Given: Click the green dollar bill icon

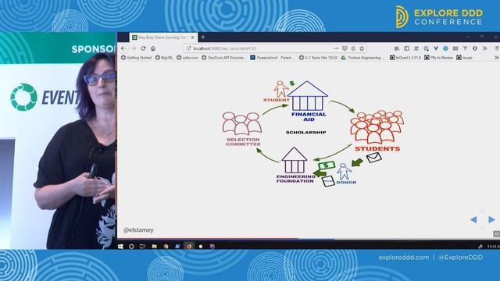Looking at the screenshot, I should click(x=327, y=165).
